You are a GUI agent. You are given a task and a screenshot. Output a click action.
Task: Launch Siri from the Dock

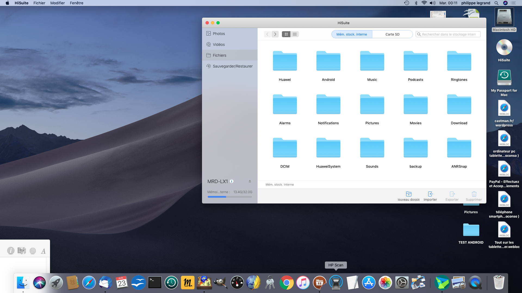tap(39, 283)
